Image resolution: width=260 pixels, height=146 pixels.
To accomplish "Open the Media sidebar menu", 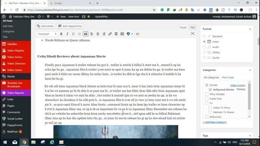I will (x=15, y=77).
